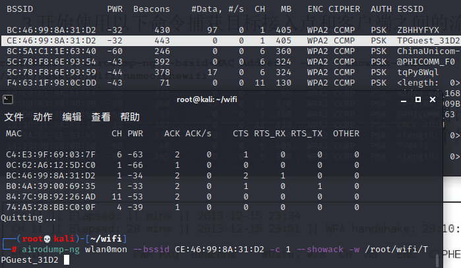Open the 动作 menu
Image resolution: width=461 pixels, height=268 pixels.
click(43, 117)
